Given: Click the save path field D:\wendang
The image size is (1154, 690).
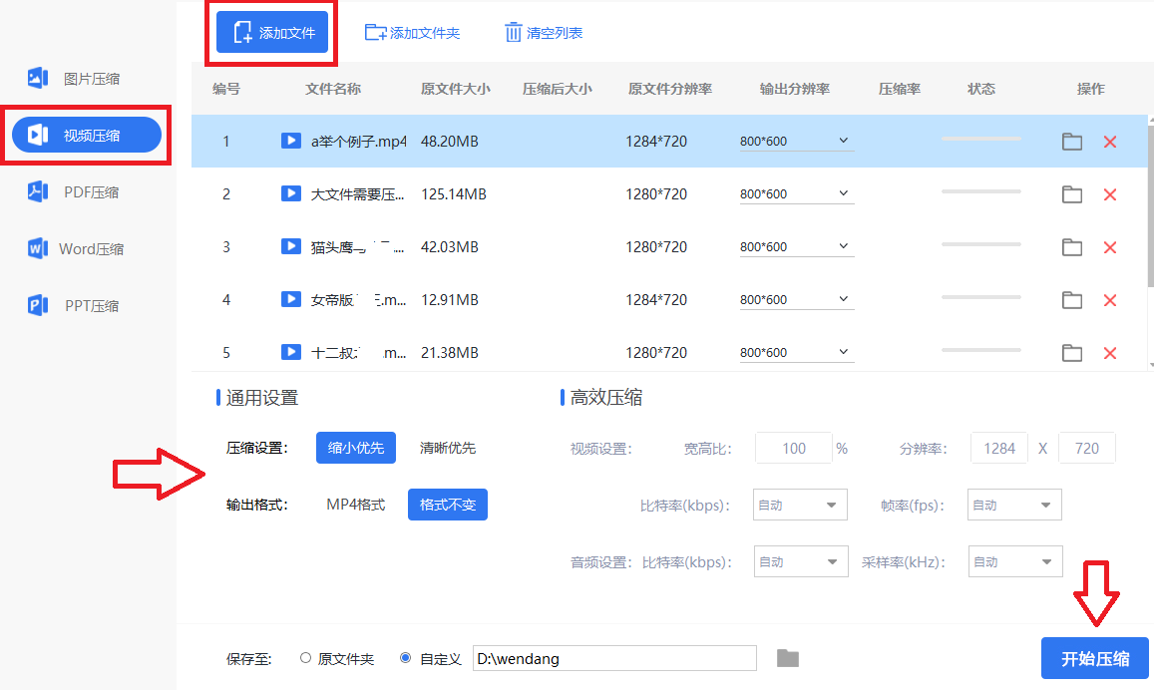Looking at the screenshot, I should 613,658.
